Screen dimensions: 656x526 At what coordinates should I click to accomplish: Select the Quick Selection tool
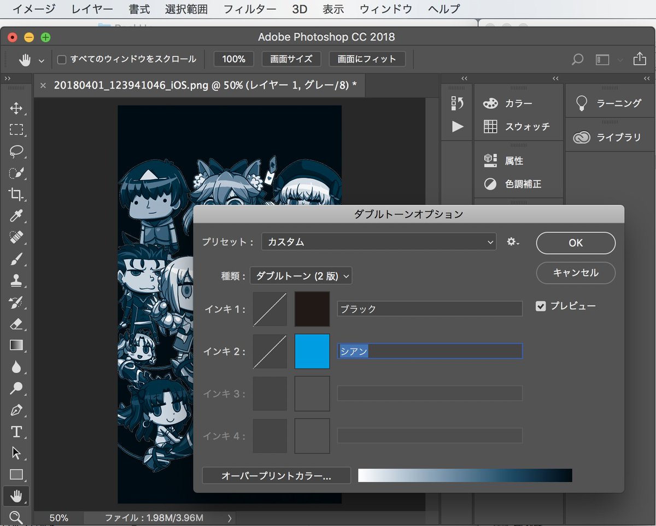tap(16, 173)
